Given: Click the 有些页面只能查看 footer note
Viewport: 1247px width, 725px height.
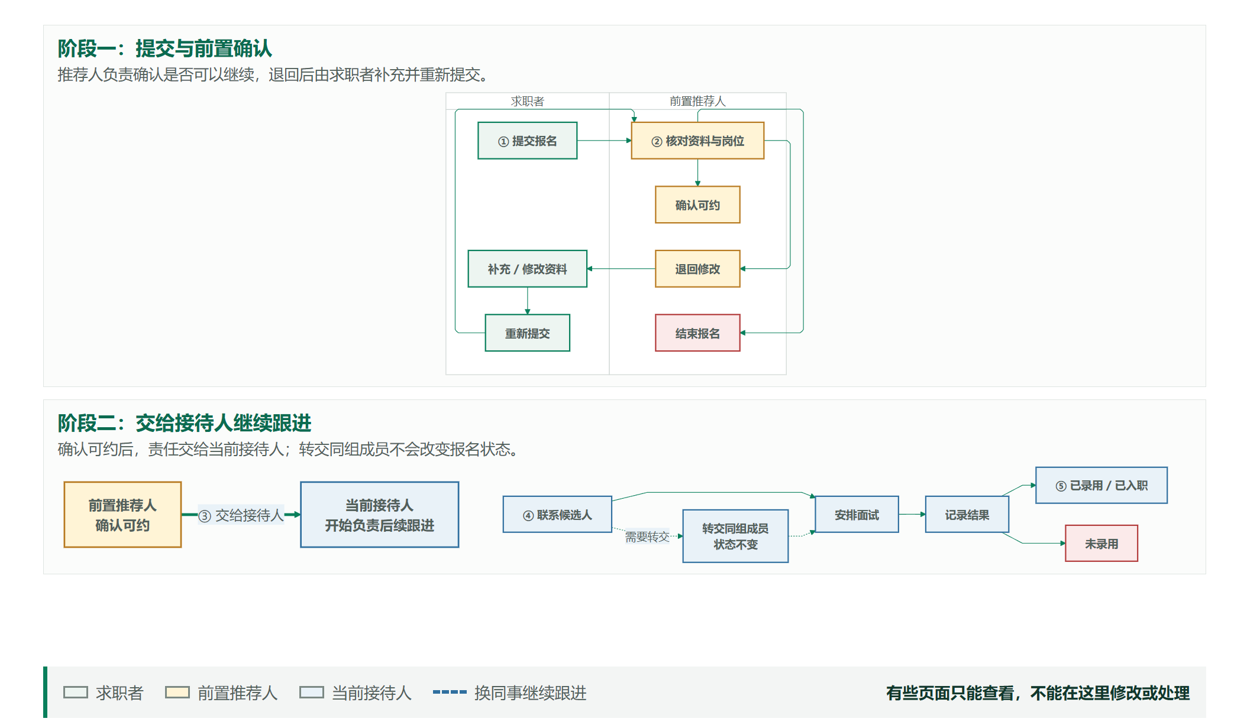Looking at the screenshot, I should tap(1038, 693).
